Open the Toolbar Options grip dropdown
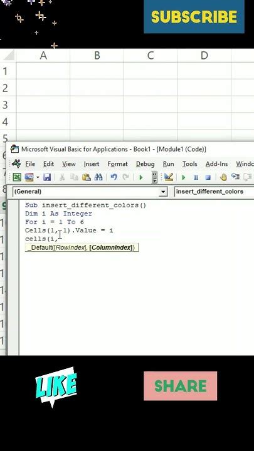 [155, 177]
